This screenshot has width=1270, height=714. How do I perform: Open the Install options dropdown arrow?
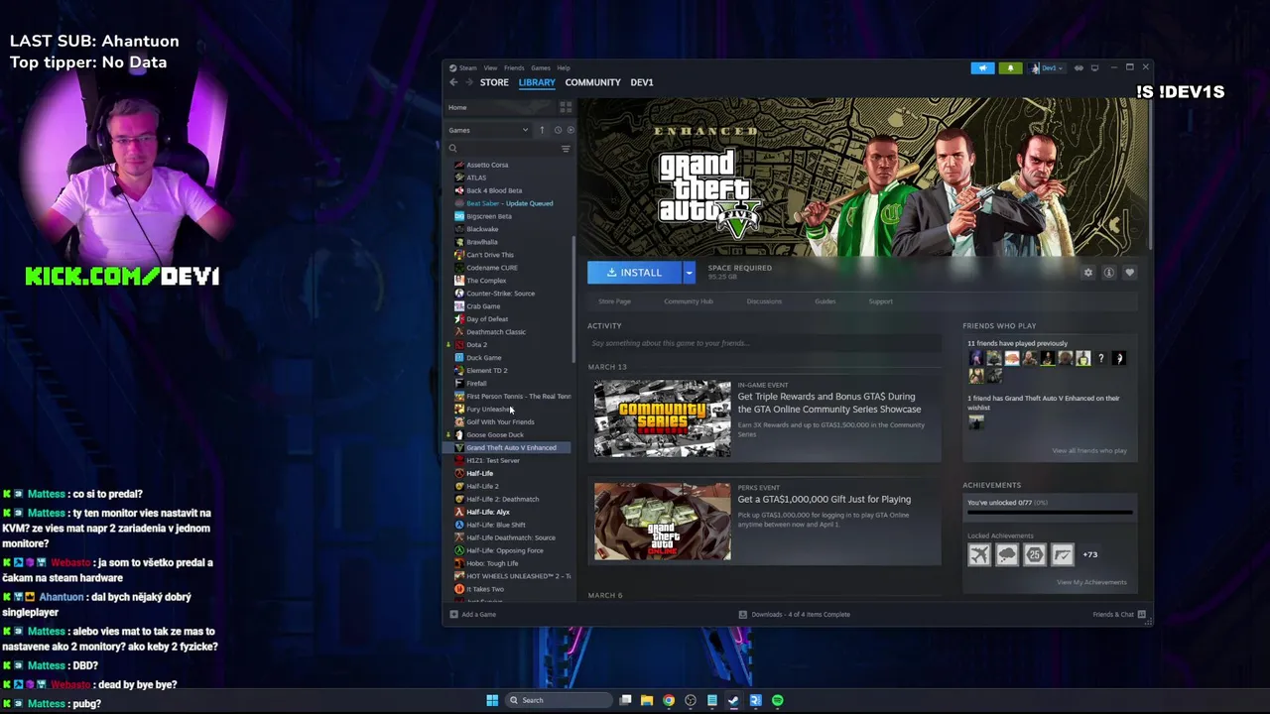(x=689, y=272)
